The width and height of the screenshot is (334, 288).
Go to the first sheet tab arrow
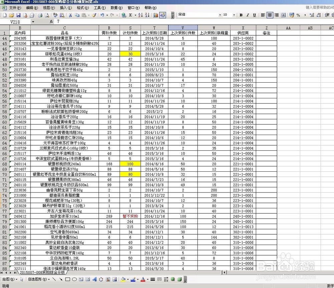click(2, 273)
